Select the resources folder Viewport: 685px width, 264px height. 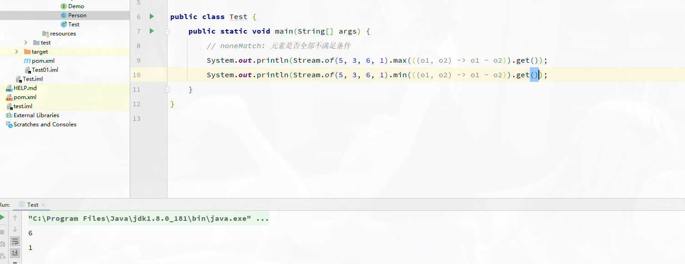click(63, 33)
